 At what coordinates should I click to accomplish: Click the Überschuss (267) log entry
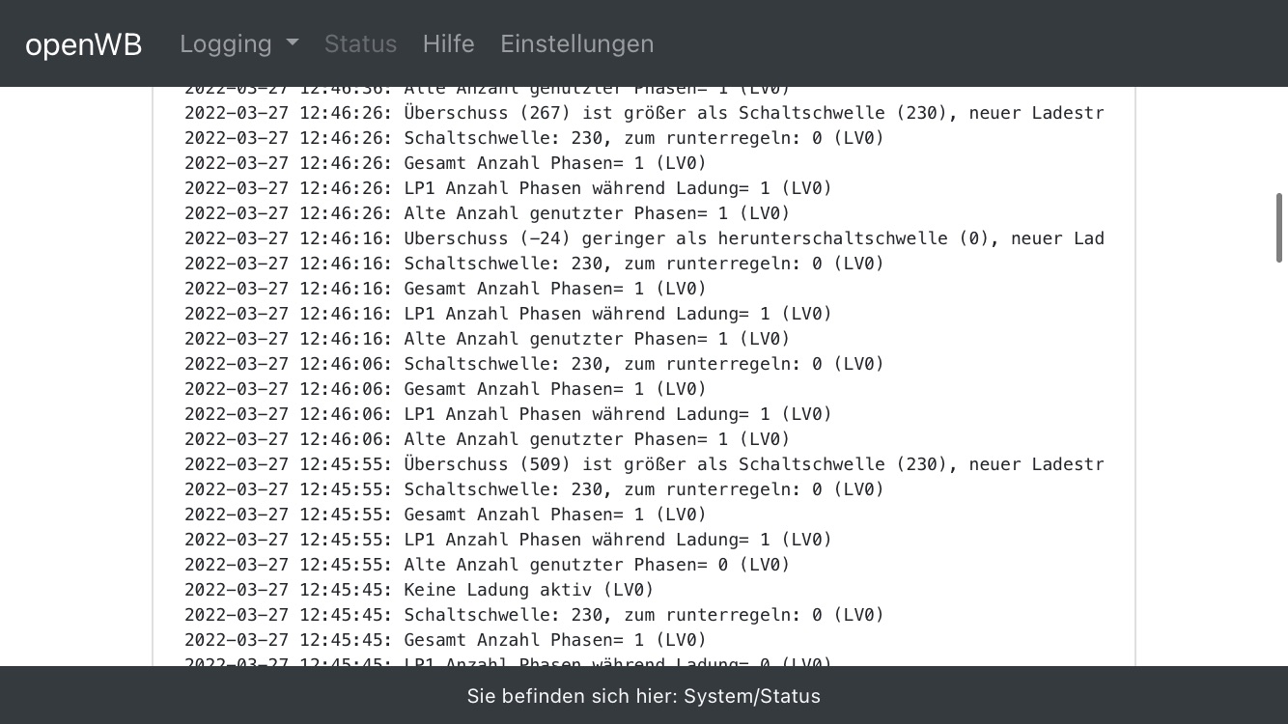(x=643, y=113)
